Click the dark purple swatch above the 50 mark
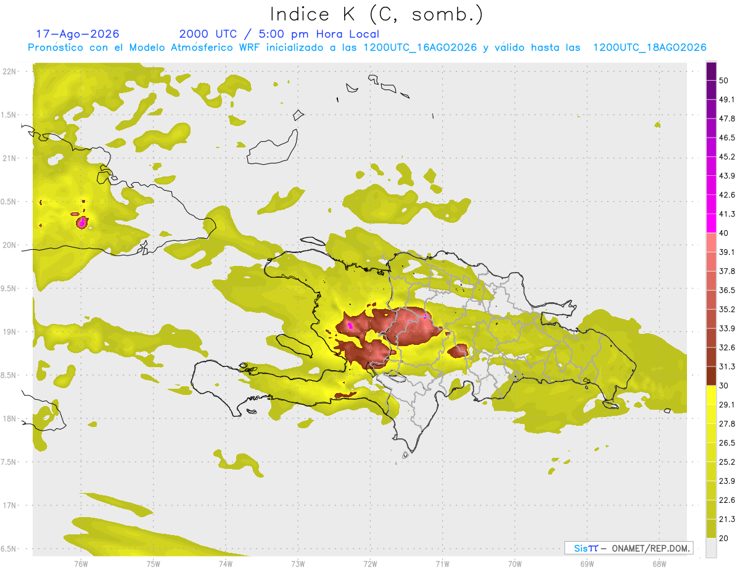 (711, 71)
